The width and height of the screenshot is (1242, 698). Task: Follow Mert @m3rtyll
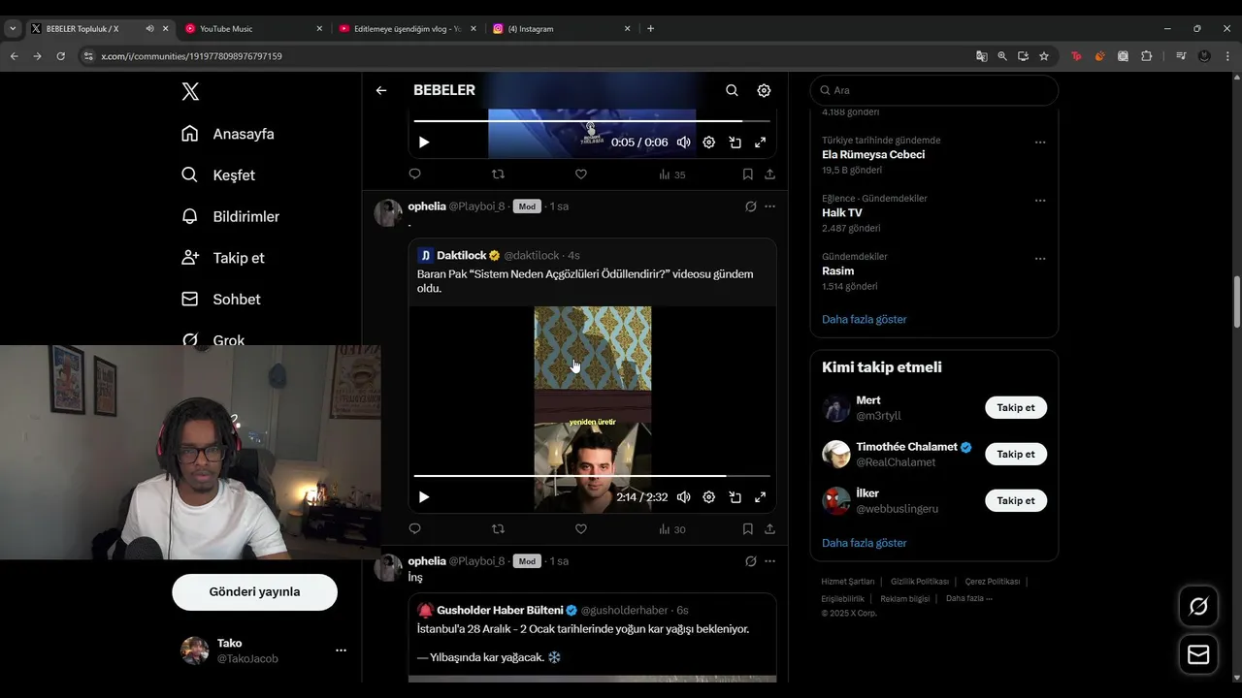pos(1016,407)
